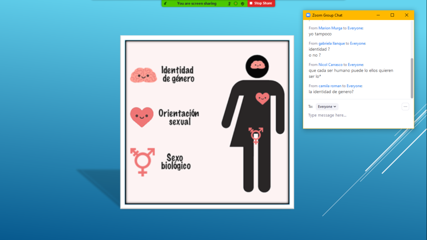
Task: Expand the Everyone recipient dropdown
Action: pyautogui.click(x=327, y=107)
